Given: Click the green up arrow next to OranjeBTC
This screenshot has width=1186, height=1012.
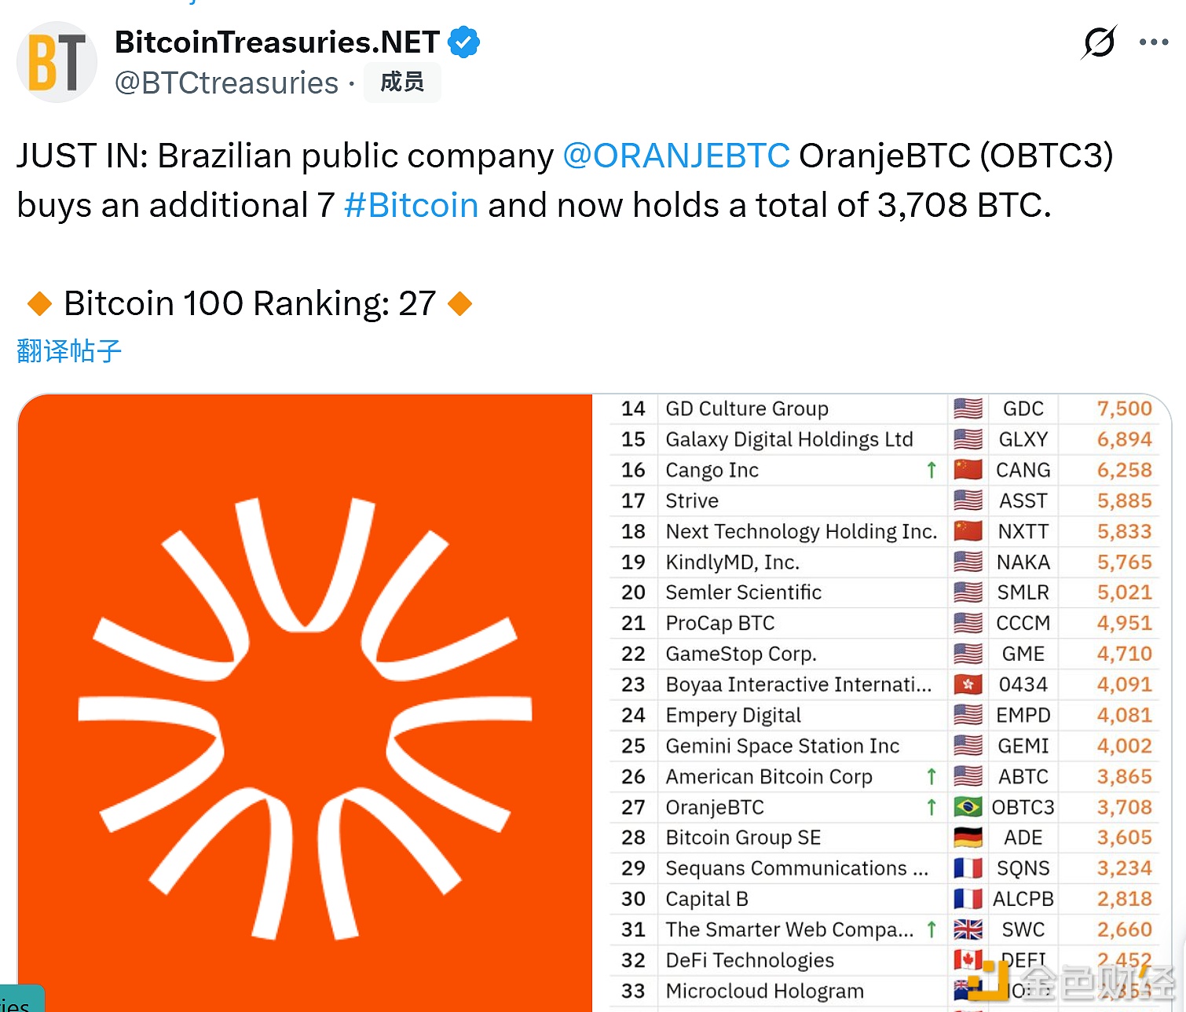Looking at the screenshot, I should (932, 807).
